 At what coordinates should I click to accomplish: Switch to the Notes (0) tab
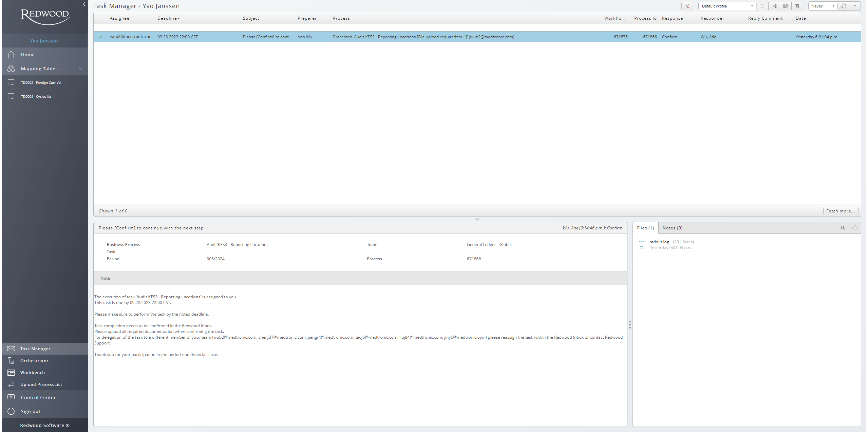click(x=673, y=228)
